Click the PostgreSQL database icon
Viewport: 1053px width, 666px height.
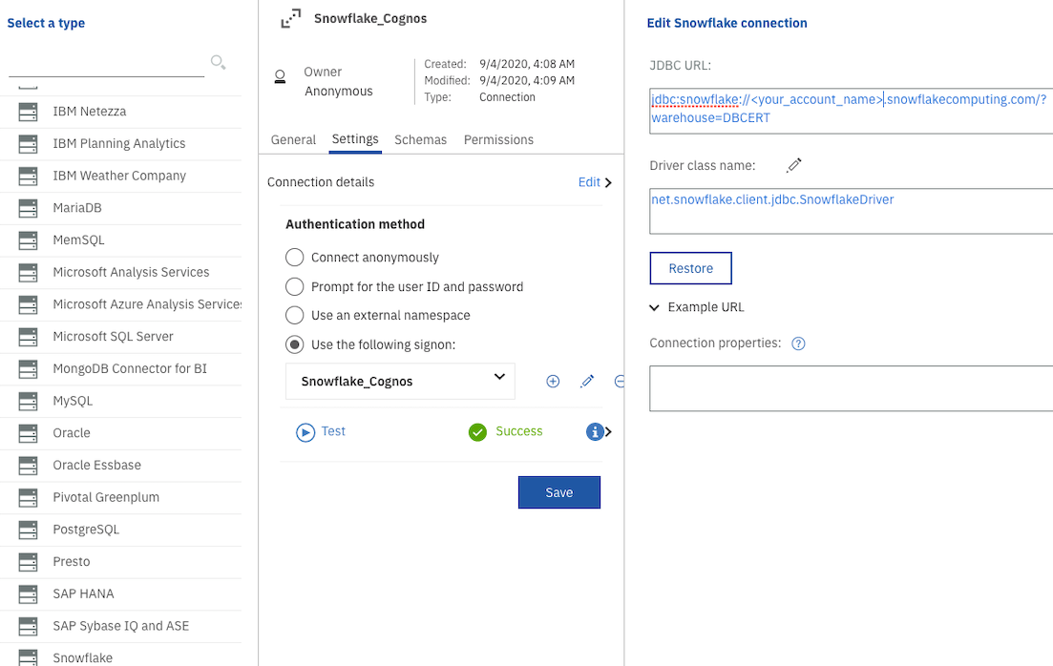29,530
